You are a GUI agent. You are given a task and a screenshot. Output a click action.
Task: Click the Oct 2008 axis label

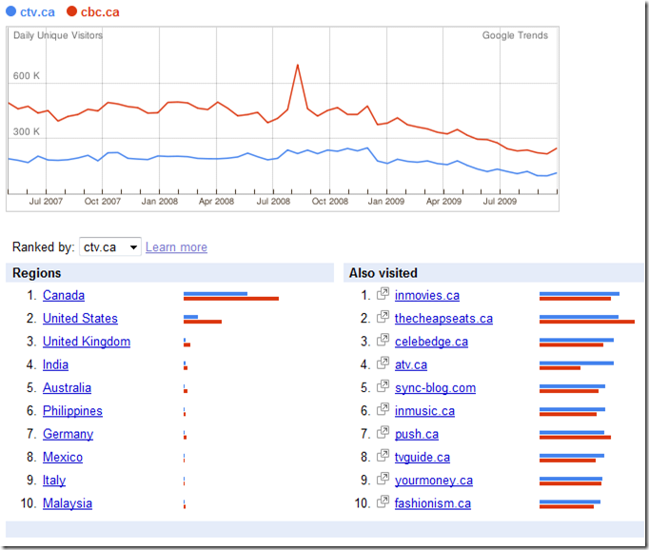[x=330, y=202]
